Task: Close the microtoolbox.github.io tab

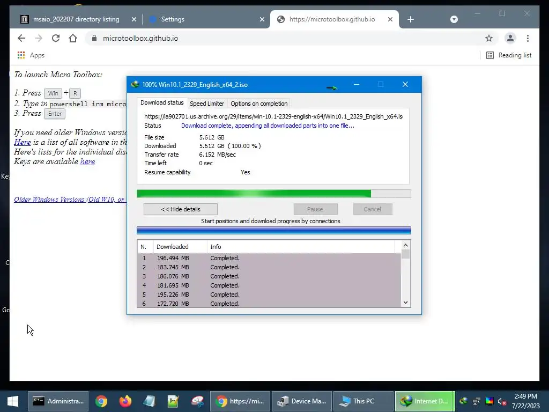Action: (390, 20)
